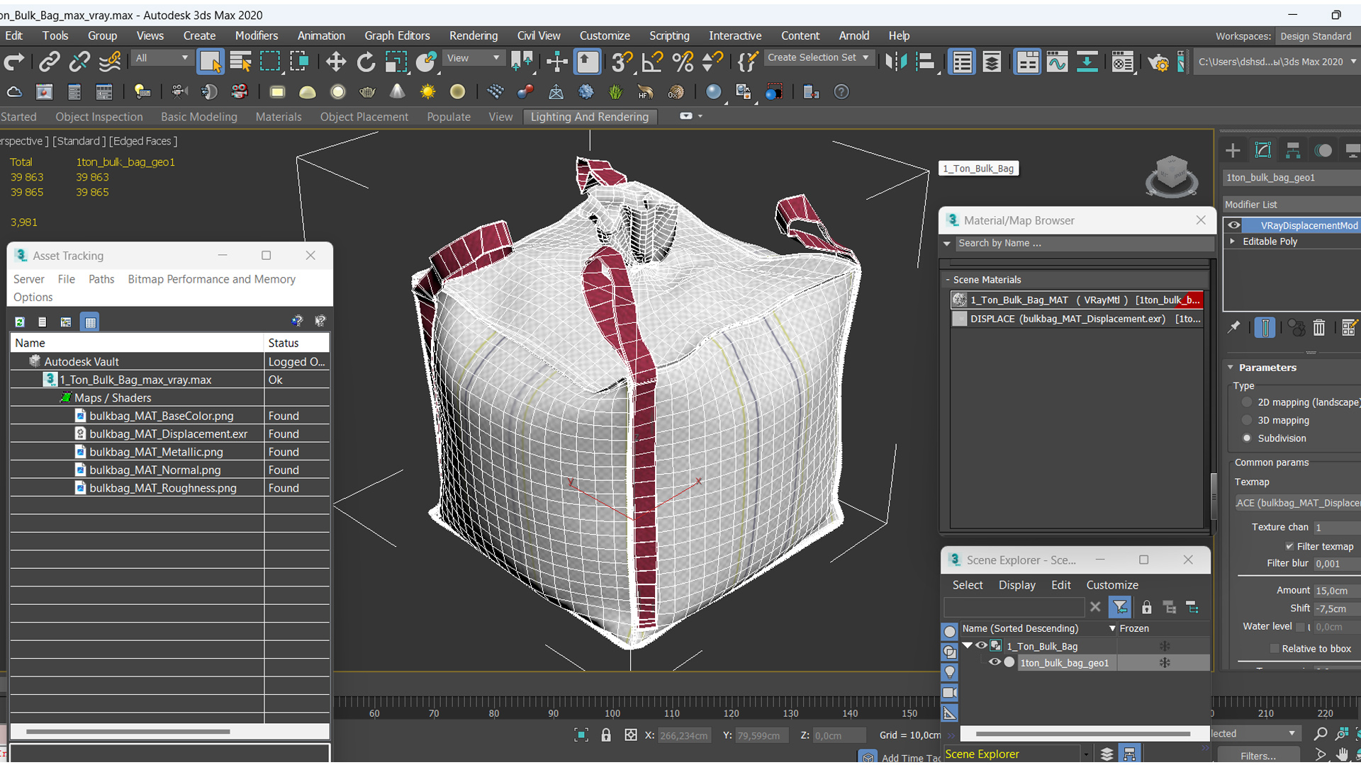Toggle VRayDisplacementMod eye visibility
1361x765 pixels.
click(1234, 225)
